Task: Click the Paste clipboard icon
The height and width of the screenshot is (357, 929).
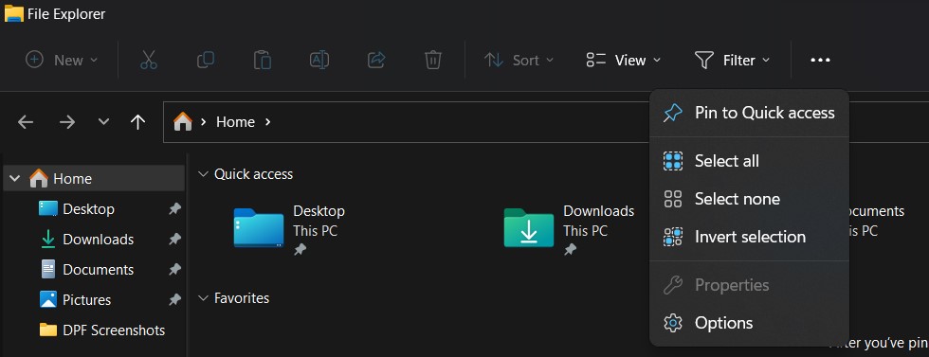Action: [x=263, y=60]
